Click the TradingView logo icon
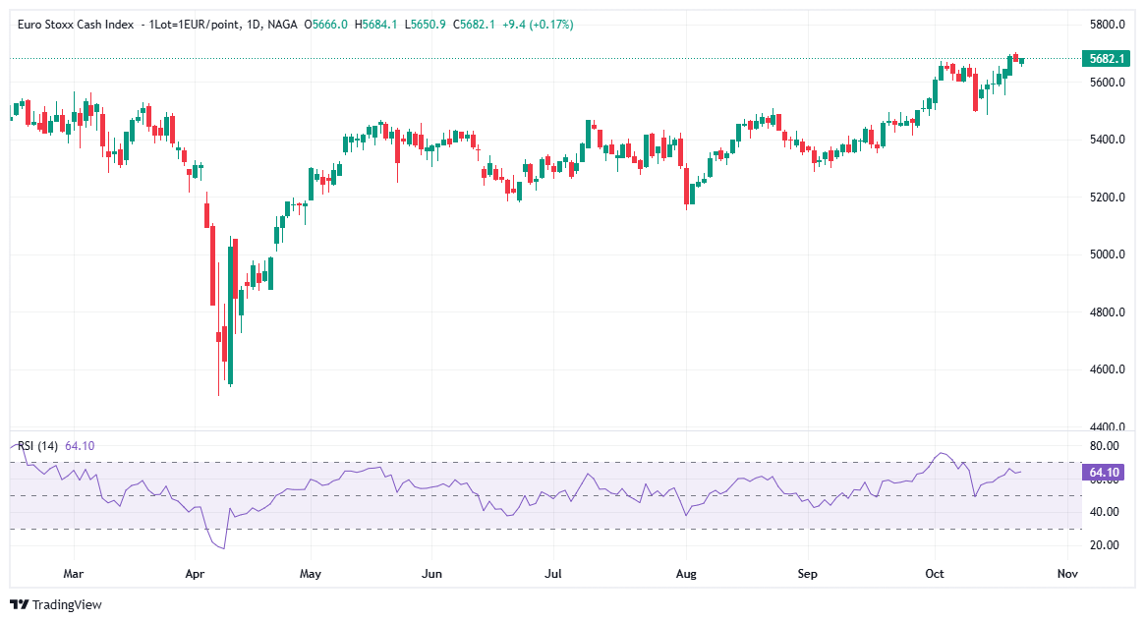This screenshot has height=622, width=1145. point(19,605)
